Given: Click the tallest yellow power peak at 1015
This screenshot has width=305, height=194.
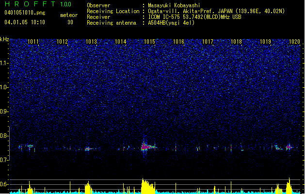Looking at the screenshot, I should pos(148,186).
